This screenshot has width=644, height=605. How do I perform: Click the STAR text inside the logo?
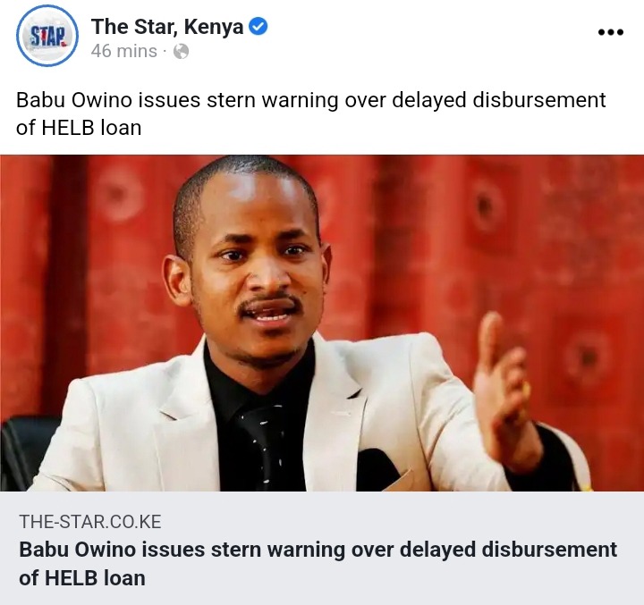[48, 37]
